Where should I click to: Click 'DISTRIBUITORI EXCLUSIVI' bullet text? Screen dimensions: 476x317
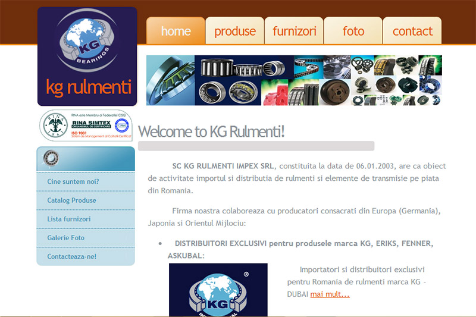pyautogui.click(x=221, y=244)
